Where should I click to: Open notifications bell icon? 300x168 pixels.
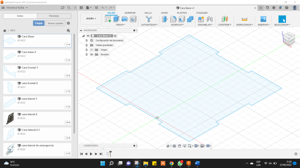pos(280,8)
